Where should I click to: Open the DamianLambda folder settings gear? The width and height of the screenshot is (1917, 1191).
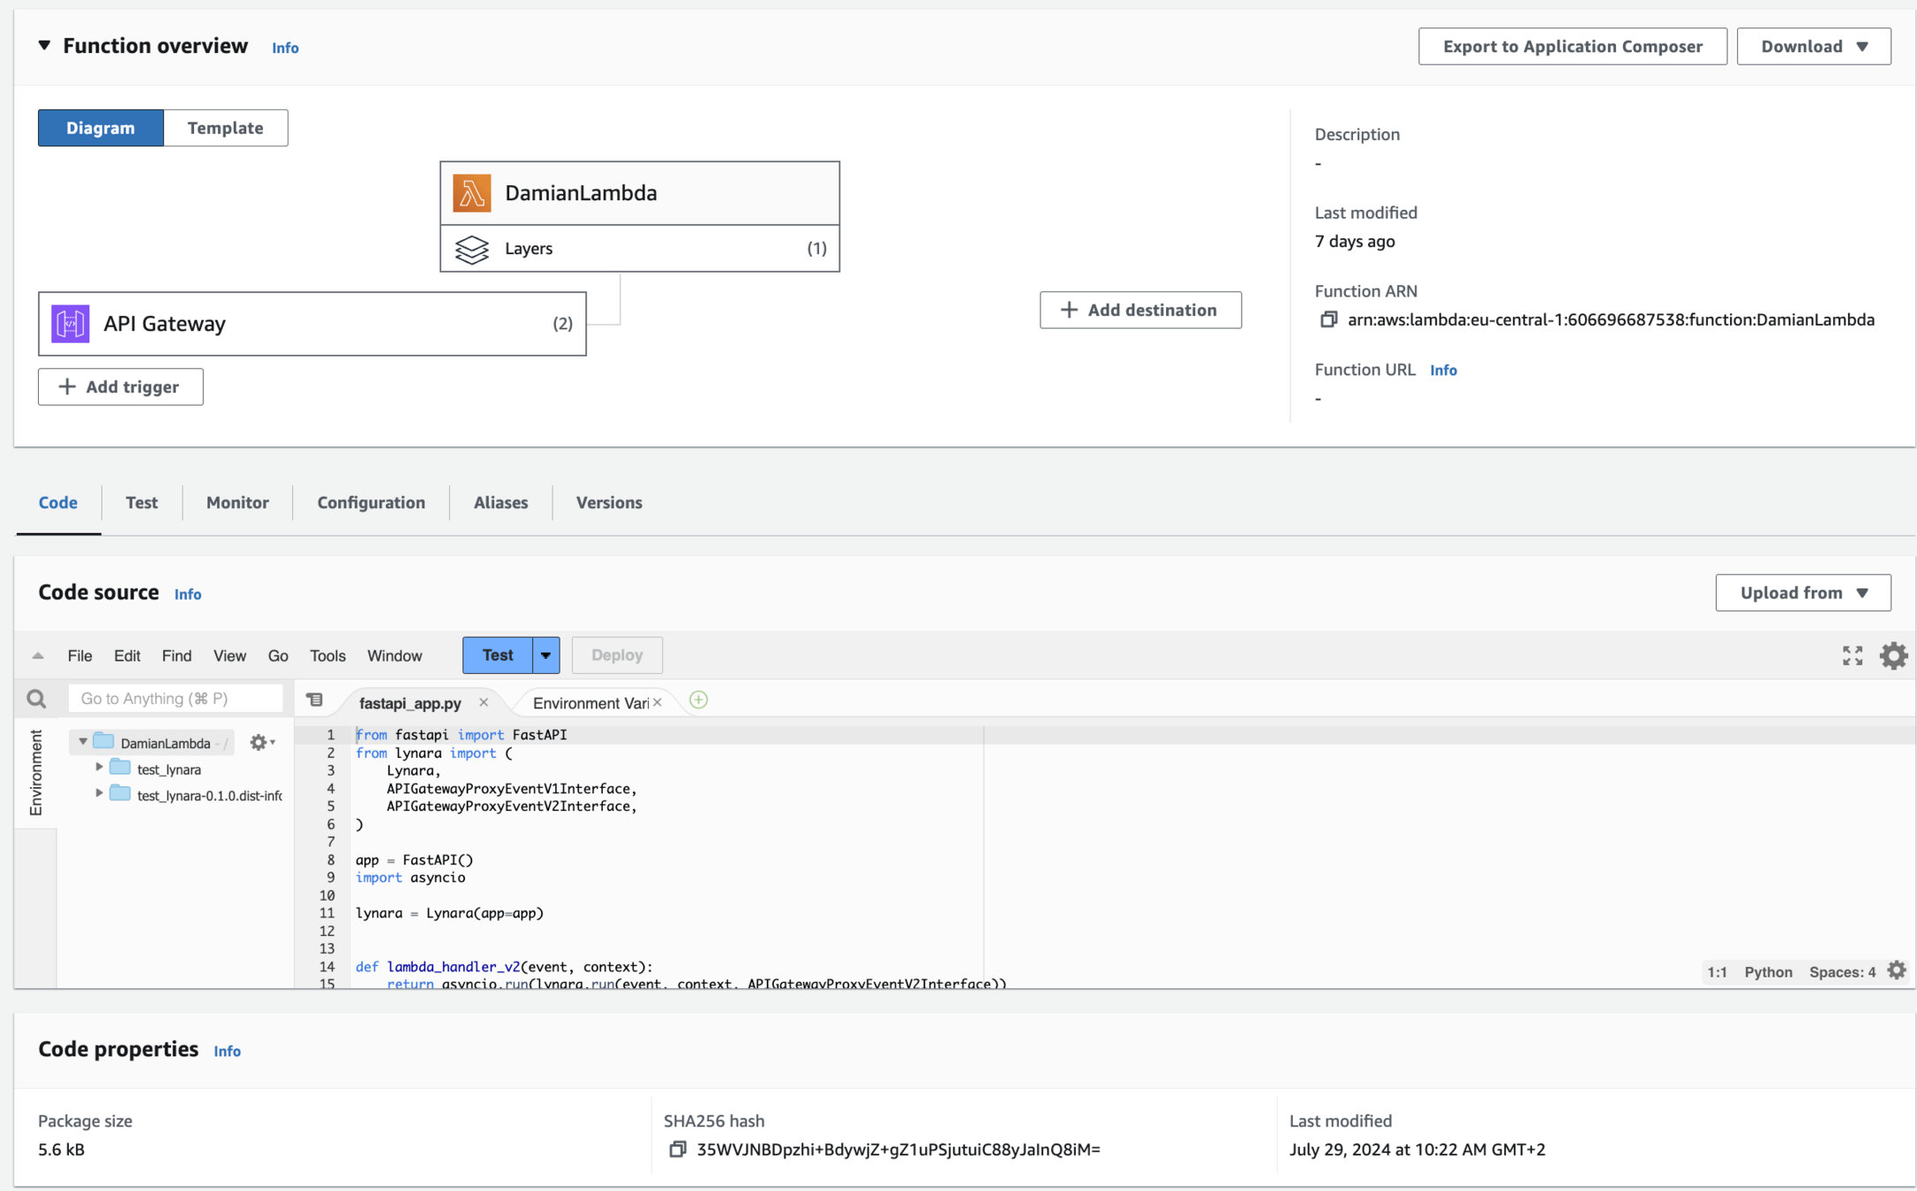(x=260, y=743)
